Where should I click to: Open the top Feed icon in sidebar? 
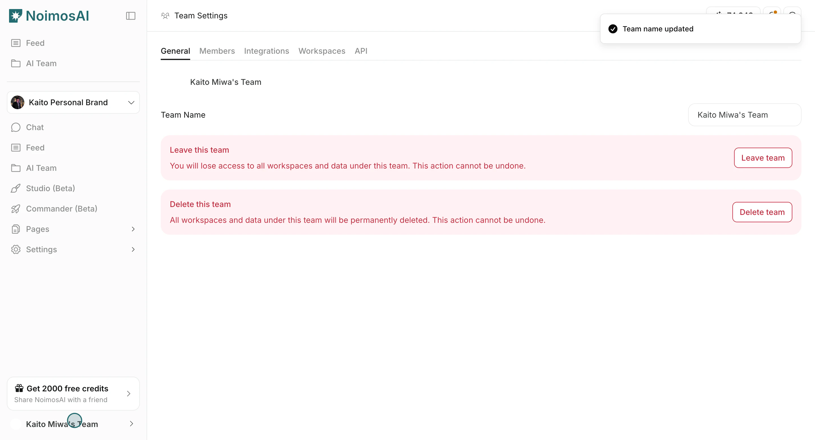(x=16, y=43)
